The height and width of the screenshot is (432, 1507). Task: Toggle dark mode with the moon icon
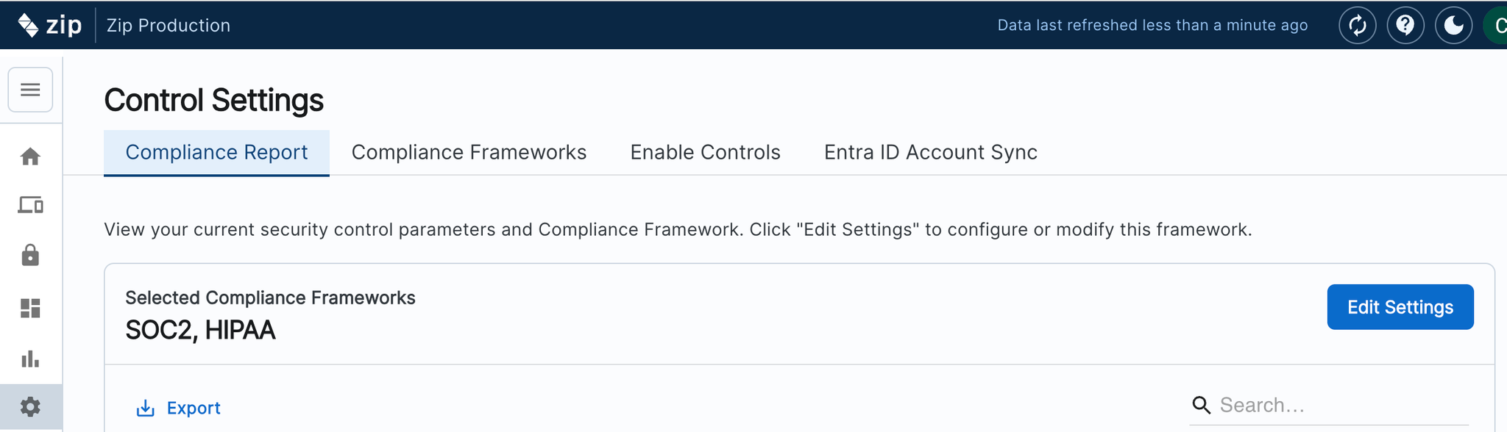point(1453,26)
